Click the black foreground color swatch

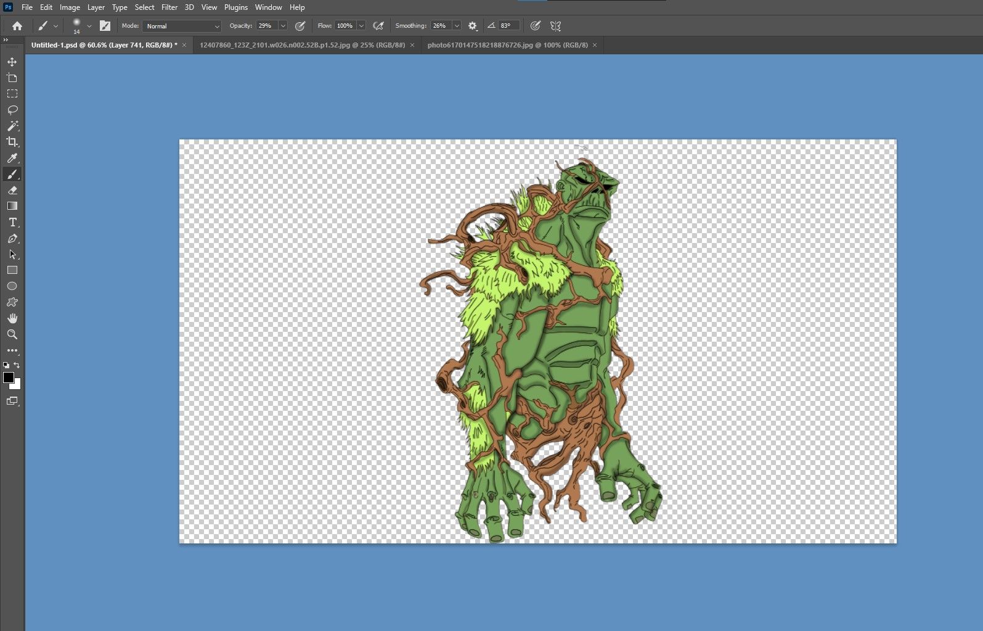coord(8,377)
